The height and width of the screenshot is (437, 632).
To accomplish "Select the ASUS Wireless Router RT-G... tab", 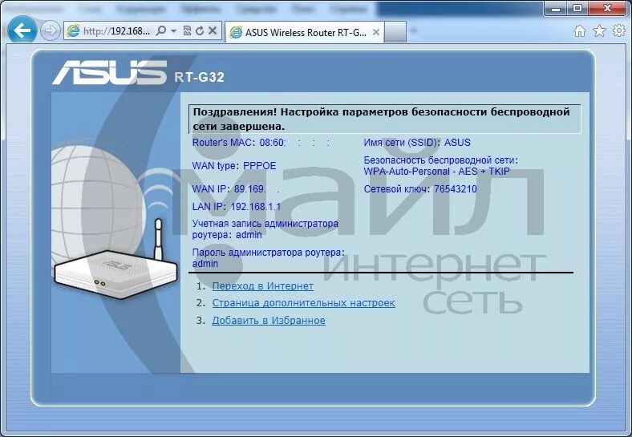I will [x=304, y=32].
